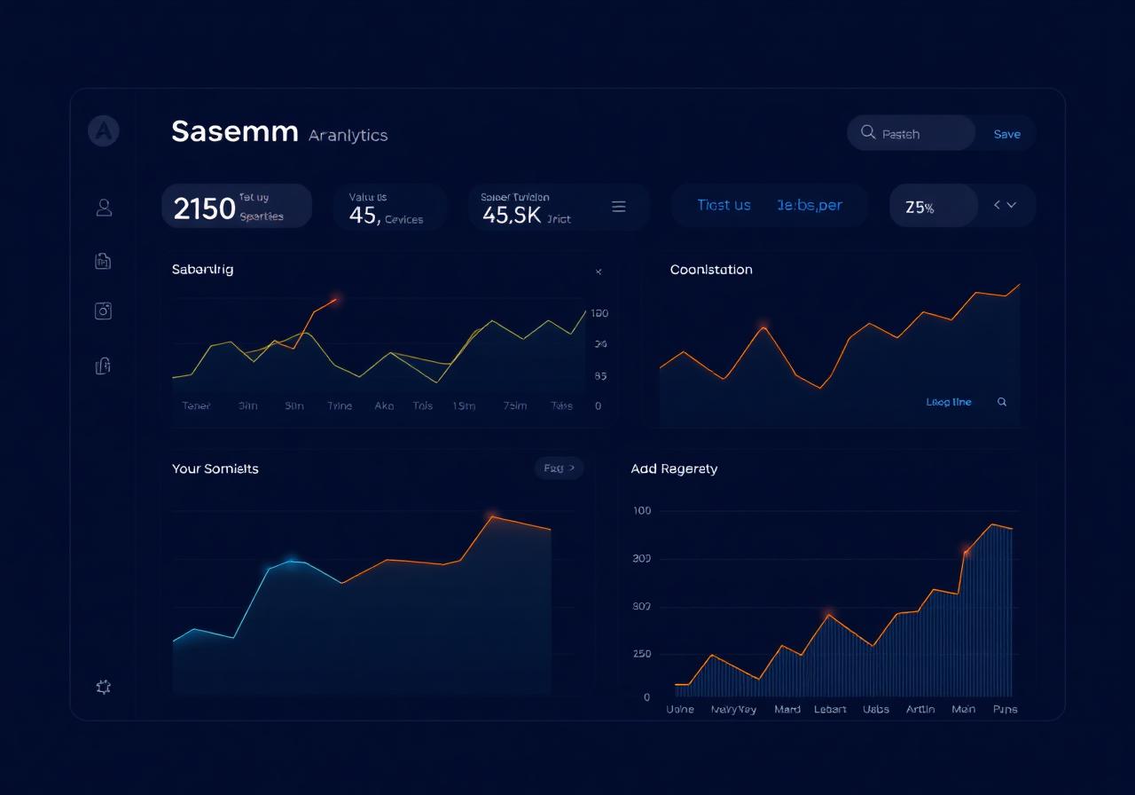Click Uabs label on Add Regerety axis
Screen dimensions: 1135x795
tap(876, 710)
